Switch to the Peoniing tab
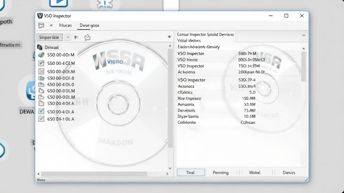 point(221,173)
